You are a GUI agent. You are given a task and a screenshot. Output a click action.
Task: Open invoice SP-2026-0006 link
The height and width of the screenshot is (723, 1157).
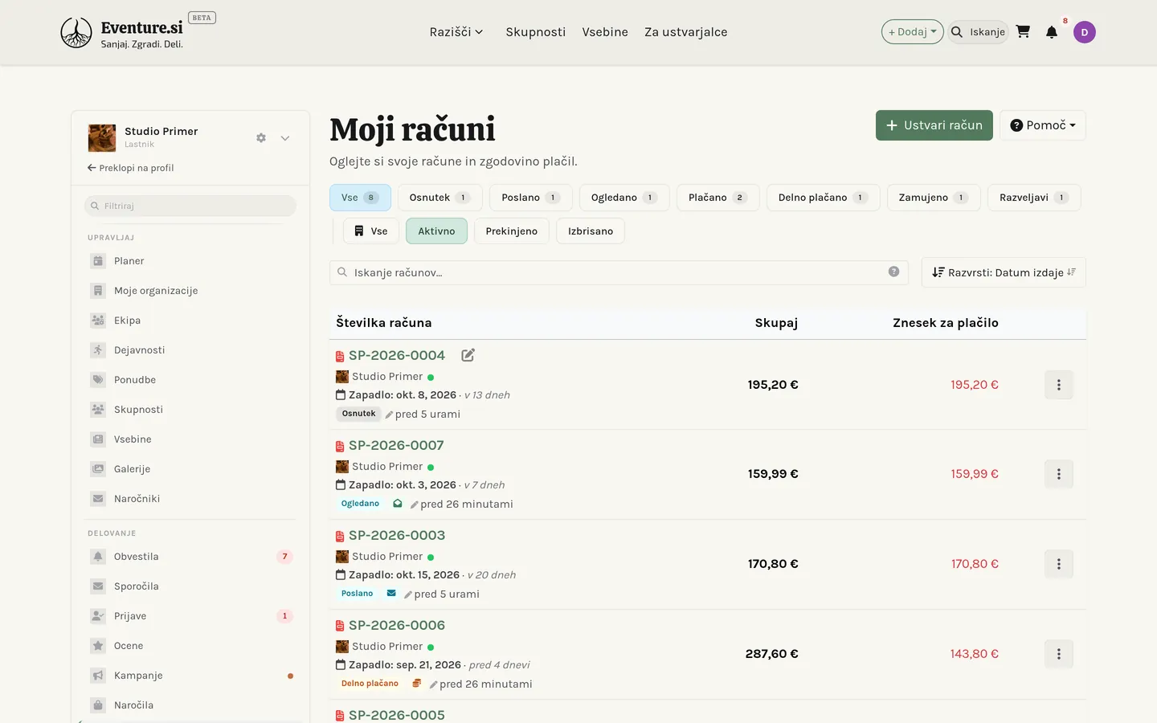(x=397, y=625)
